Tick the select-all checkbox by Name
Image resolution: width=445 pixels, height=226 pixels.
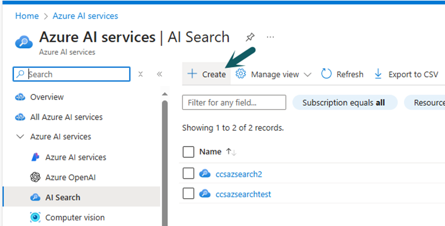(188, 152)
